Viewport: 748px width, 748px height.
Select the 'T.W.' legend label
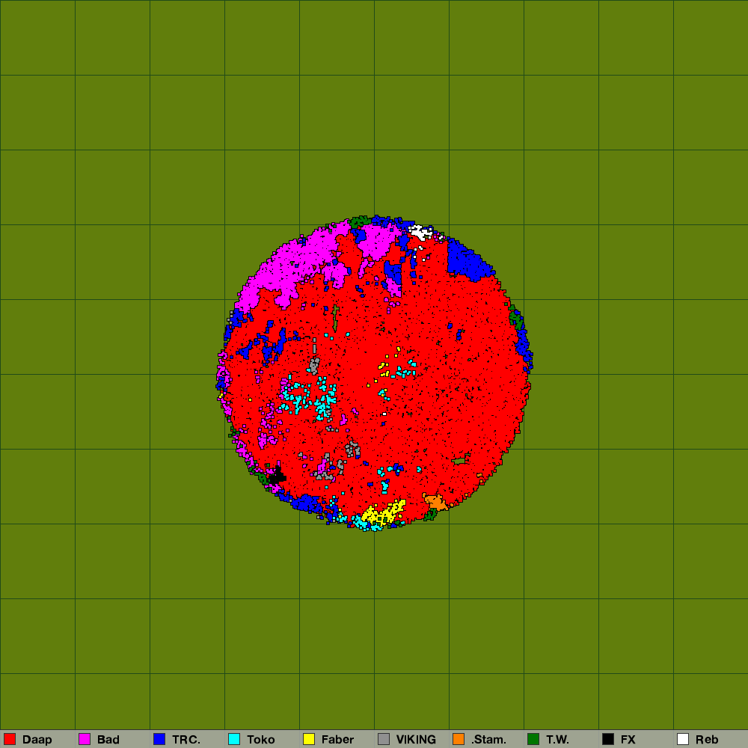pos(558,740)
